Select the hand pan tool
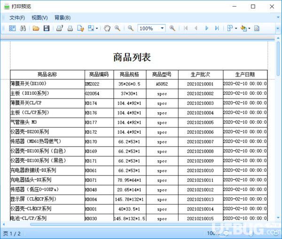Screen dimensions: 282x239 pos(107,28)
